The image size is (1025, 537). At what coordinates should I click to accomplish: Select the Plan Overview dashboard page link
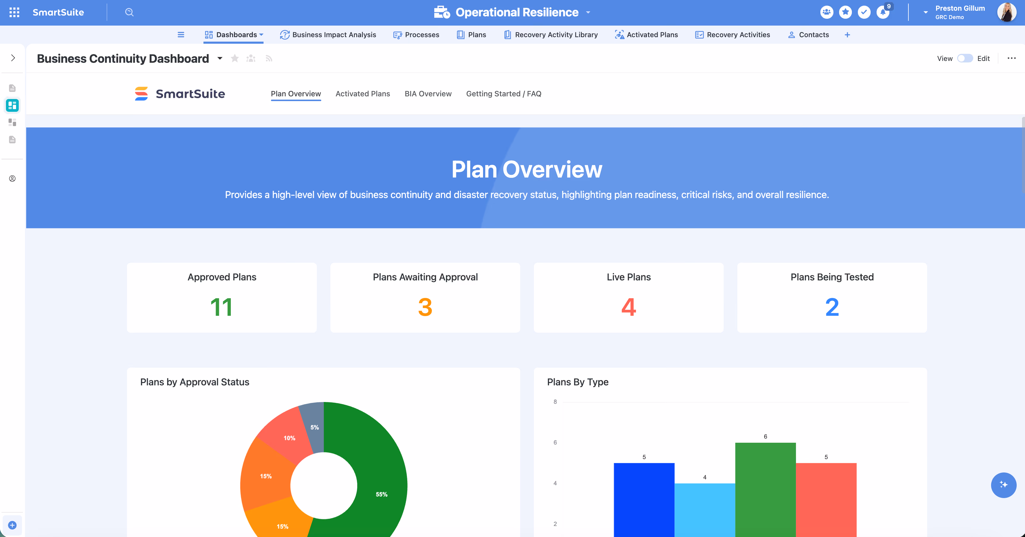(296, 94)
